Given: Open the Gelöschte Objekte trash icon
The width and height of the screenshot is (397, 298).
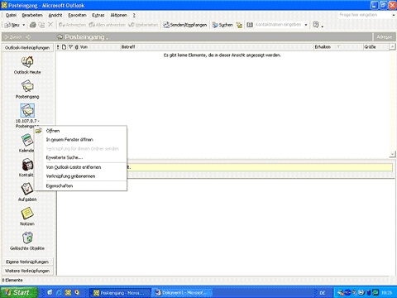Looking at the screenshot, I should (27, 238).
